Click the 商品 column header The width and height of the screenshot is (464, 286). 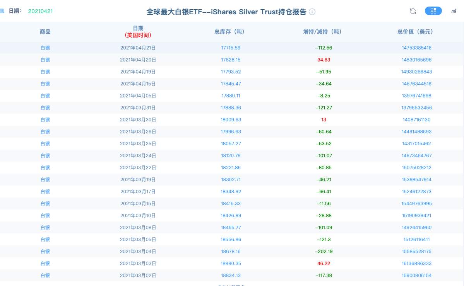click(45, 32)
